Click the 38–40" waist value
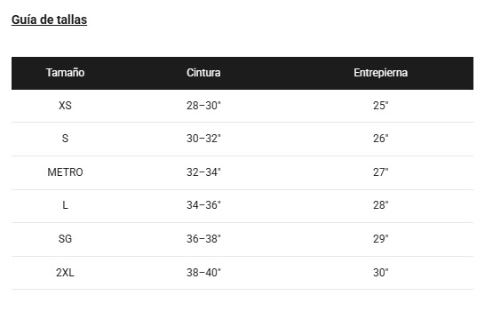This screenshot has width=485, height=327. (x=203, y=273)
